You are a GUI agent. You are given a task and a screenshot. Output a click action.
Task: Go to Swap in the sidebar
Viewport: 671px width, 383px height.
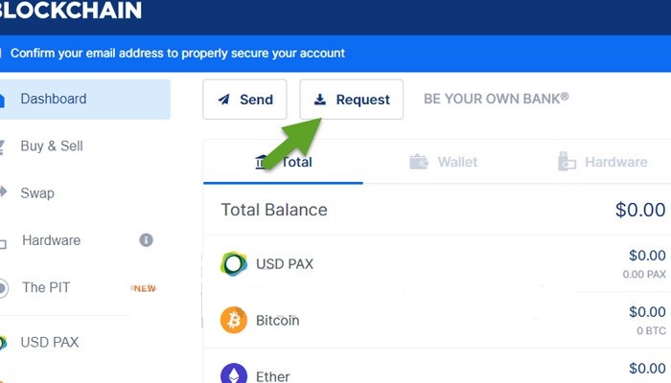pos(37,193)
